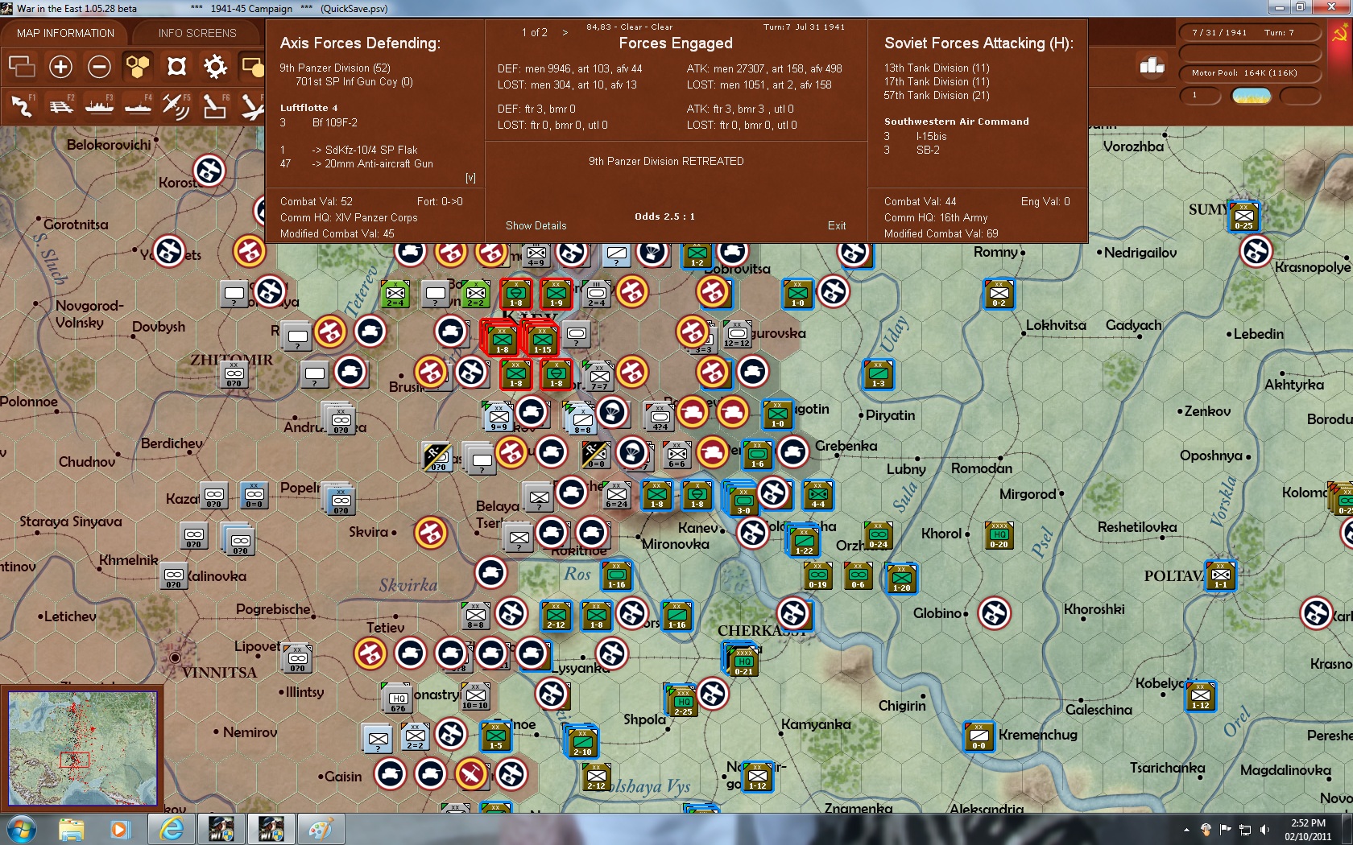Click the Motor Pool readout
The image size is (1353, 845).
(1249, 72)
